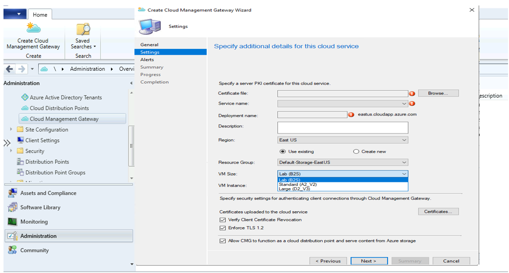Collapse the VM Size dropdown

click(x=404, y=174)
